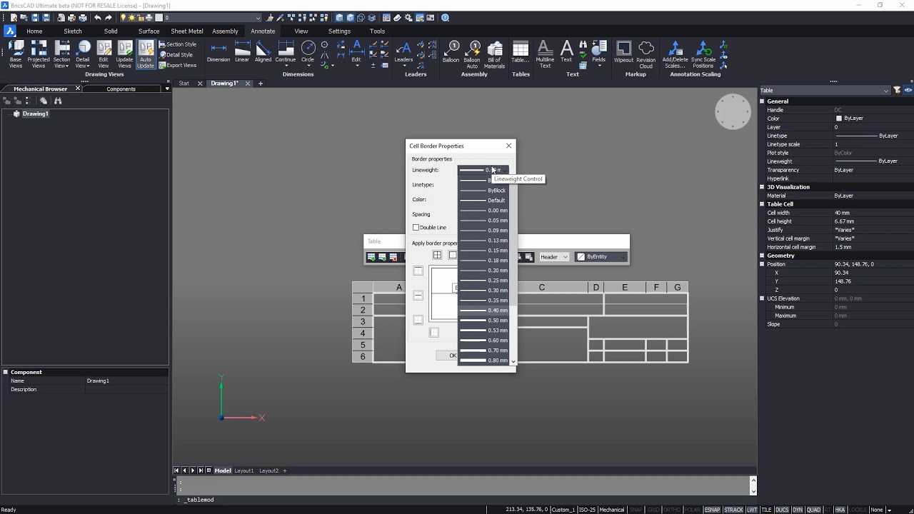This screenshot has height=514, width=914.
Task: Select the Revision Cloud tool
Action: [x=646, y=54]
